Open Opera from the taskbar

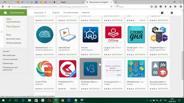[x=49, y=100]
